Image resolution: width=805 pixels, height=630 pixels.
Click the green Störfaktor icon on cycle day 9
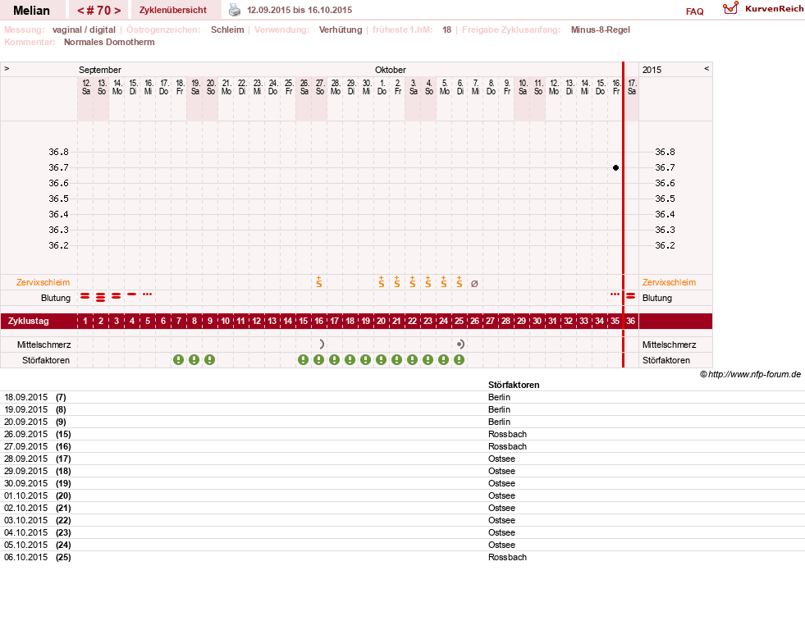(209, 359)
